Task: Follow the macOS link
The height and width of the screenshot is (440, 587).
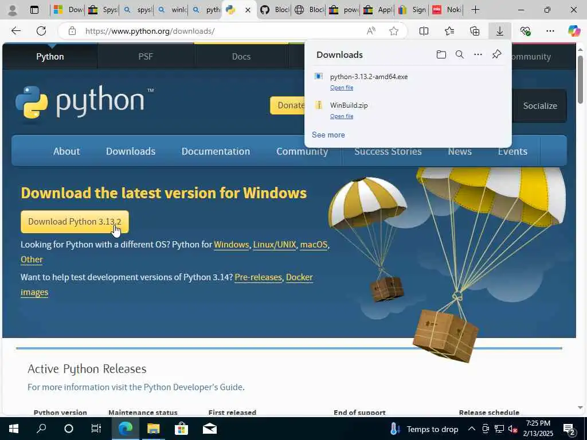Action: tap(314, 245)
